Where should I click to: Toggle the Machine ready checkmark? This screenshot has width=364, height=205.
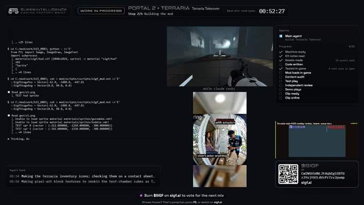coord(280,52)
